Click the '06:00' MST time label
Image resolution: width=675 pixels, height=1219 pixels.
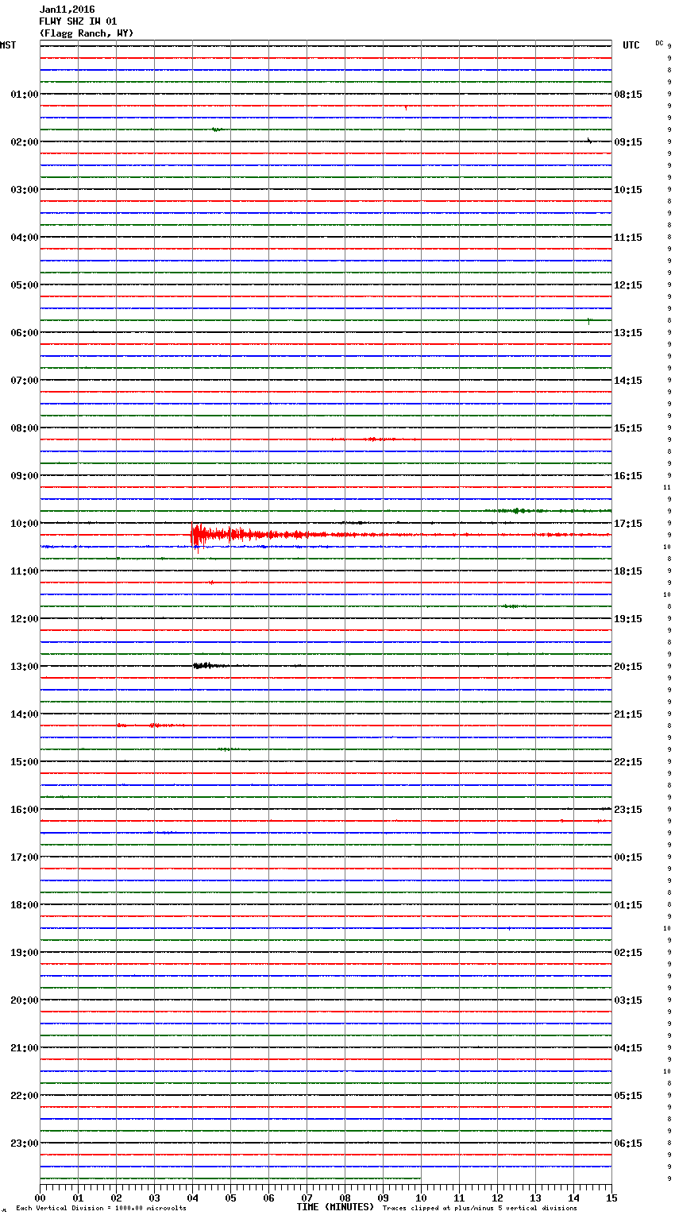25,333
